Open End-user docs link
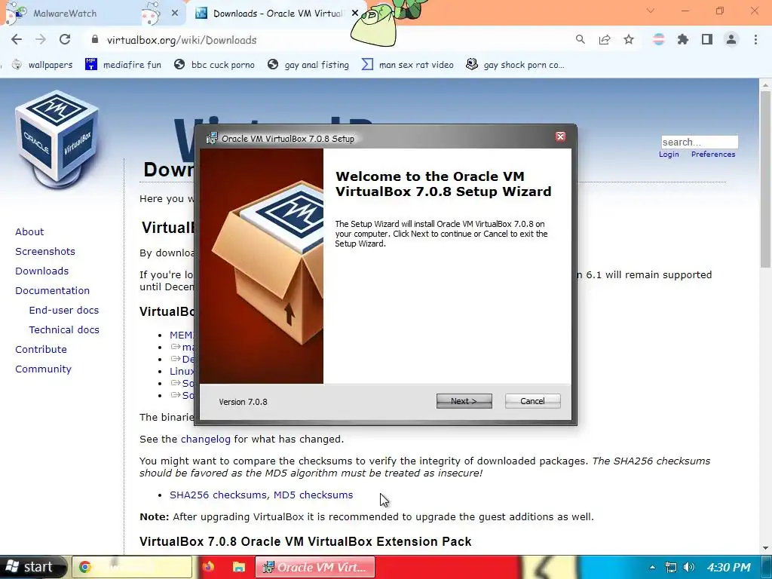 coord(64,310)
